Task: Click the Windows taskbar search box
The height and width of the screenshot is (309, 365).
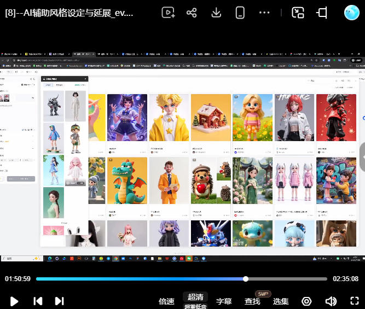Action: [x=22, y=258]
